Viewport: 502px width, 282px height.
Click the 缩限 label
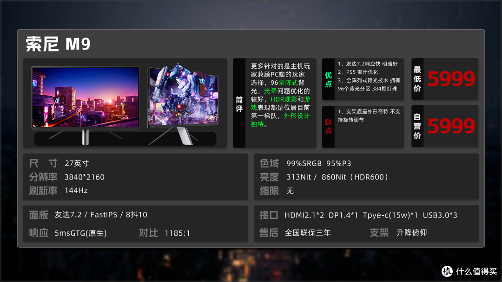269,191
